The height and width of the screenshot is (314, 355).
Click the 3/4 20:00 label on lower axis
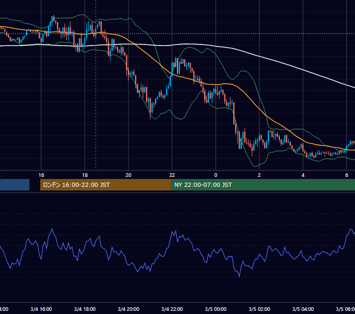(x=128, y=309)
